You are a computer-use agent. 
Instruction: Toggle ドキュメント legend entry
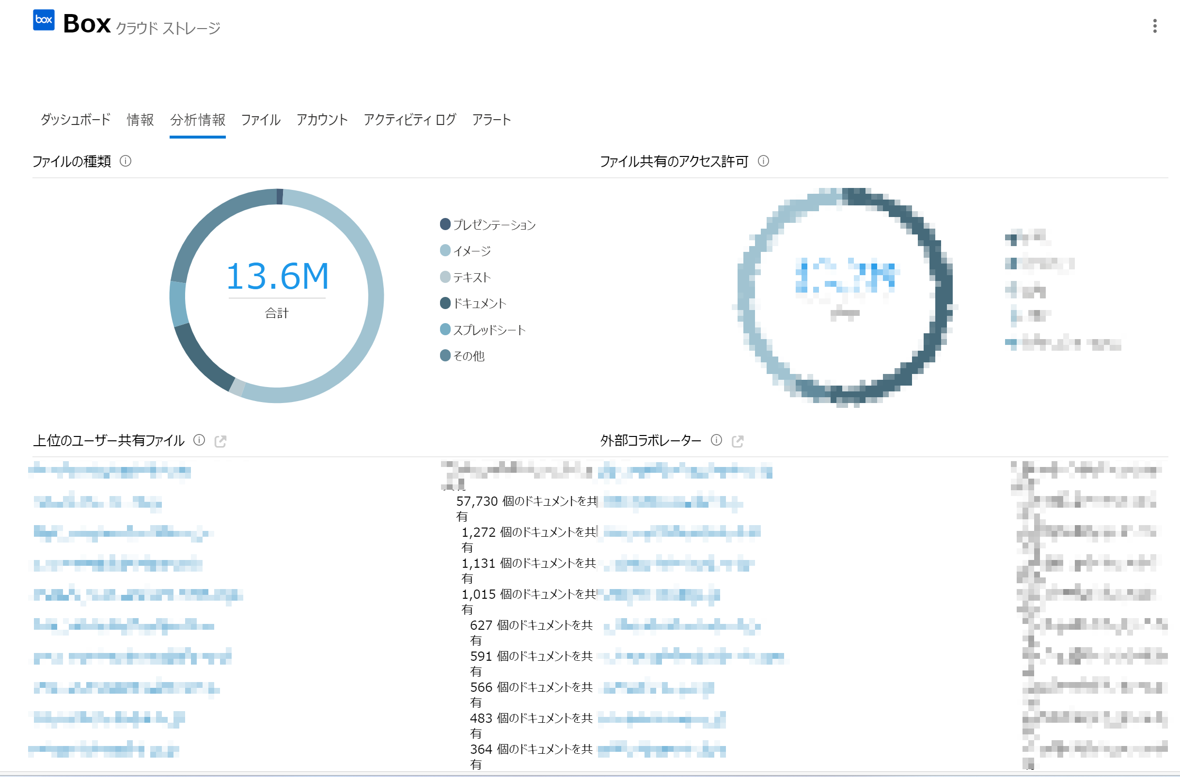pos(479,303)
